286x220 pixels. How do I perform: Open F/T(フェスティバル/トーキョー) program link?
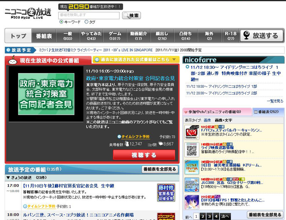(231, 130)
